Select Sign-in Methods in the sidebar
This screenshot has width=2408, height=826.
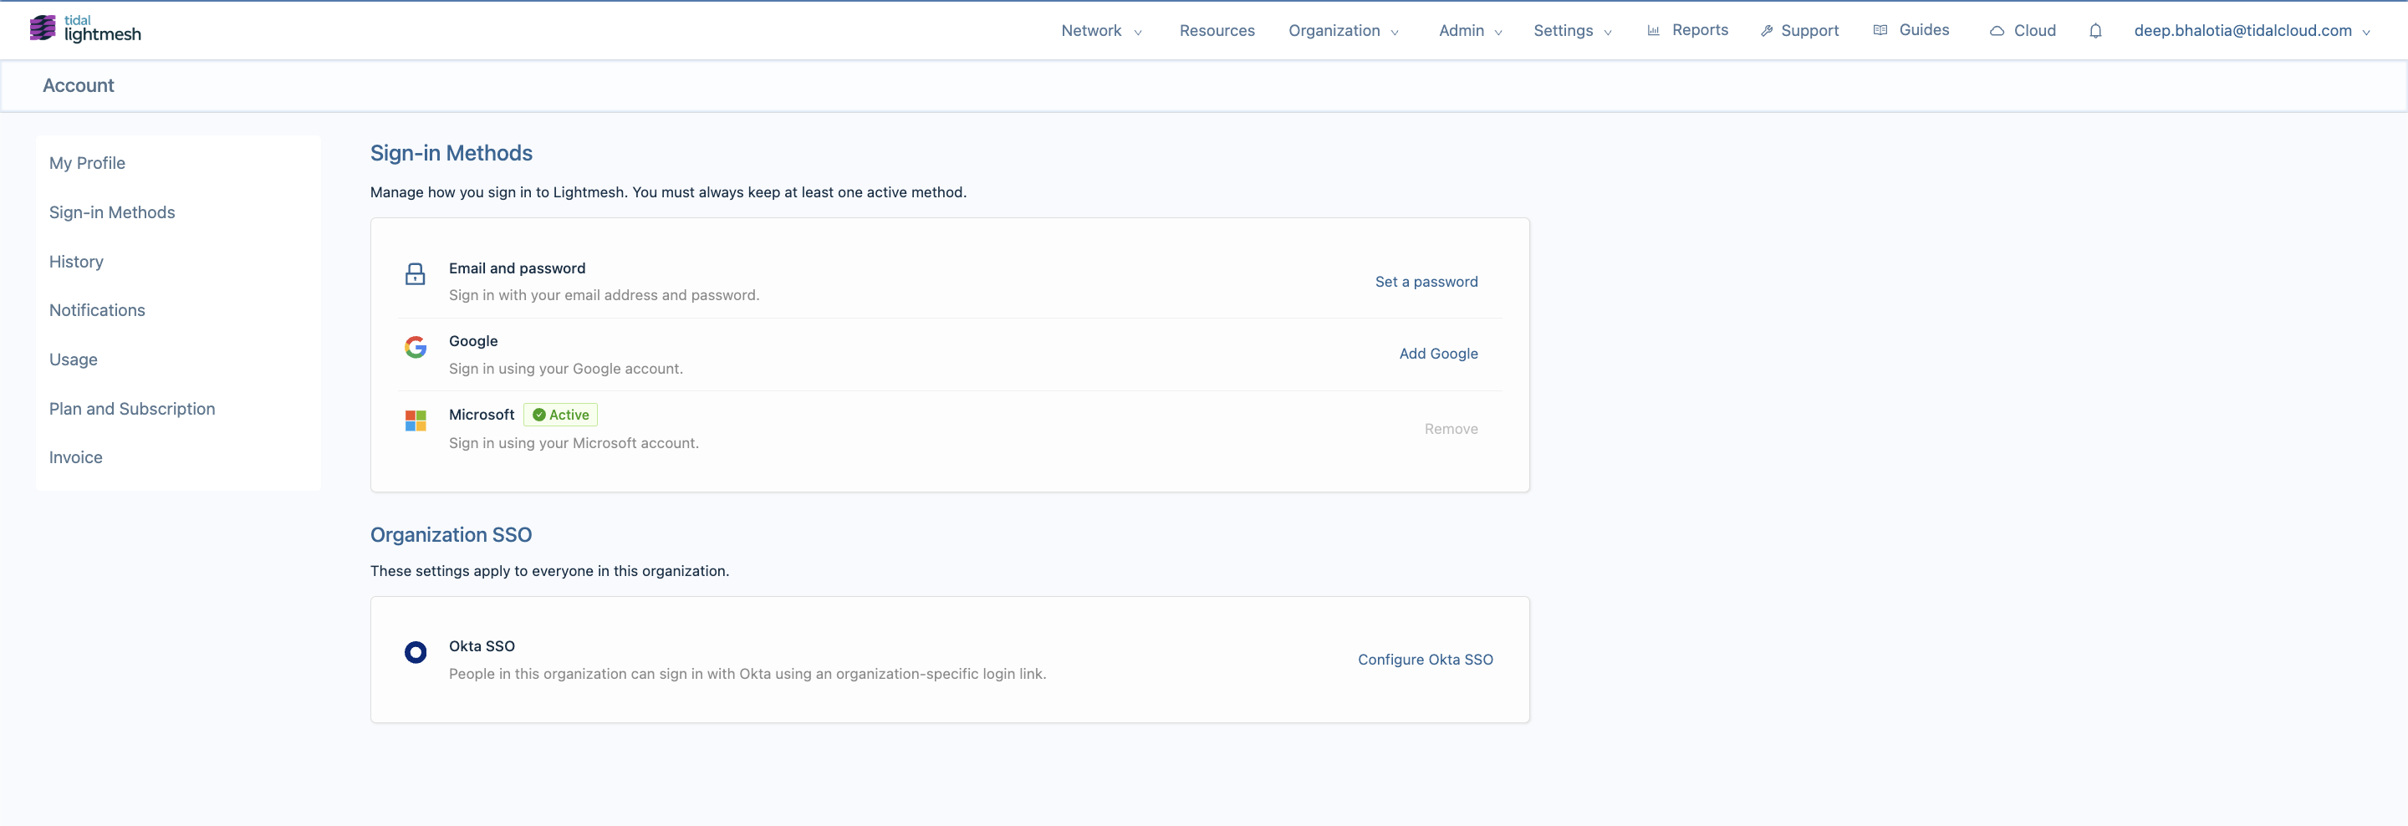tap(112, 213)
